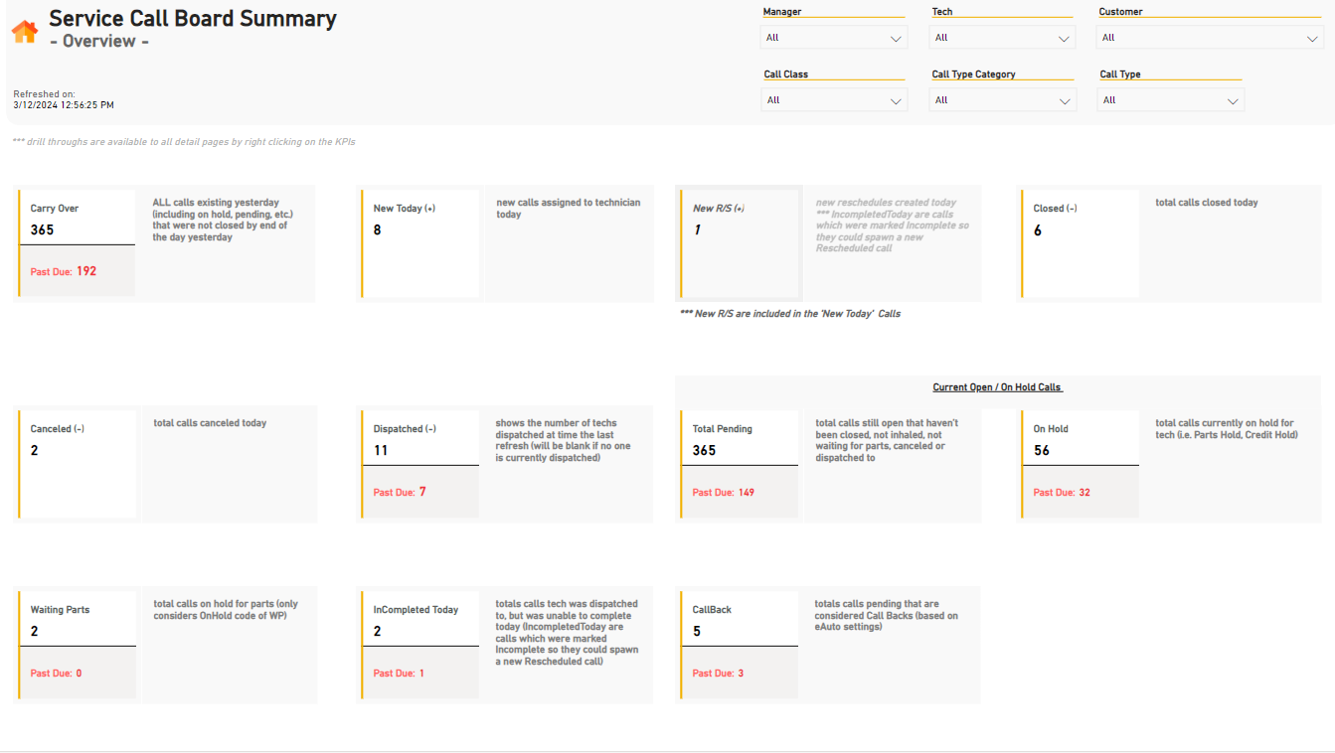
Task: Select the InCompleted Today value 2
Action: pyautogui.click(x=377, y=631)
